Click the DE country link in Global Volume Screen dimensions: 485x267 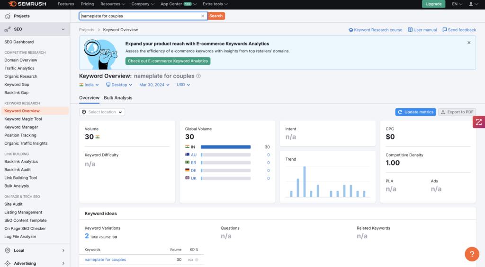coord(194,171)
